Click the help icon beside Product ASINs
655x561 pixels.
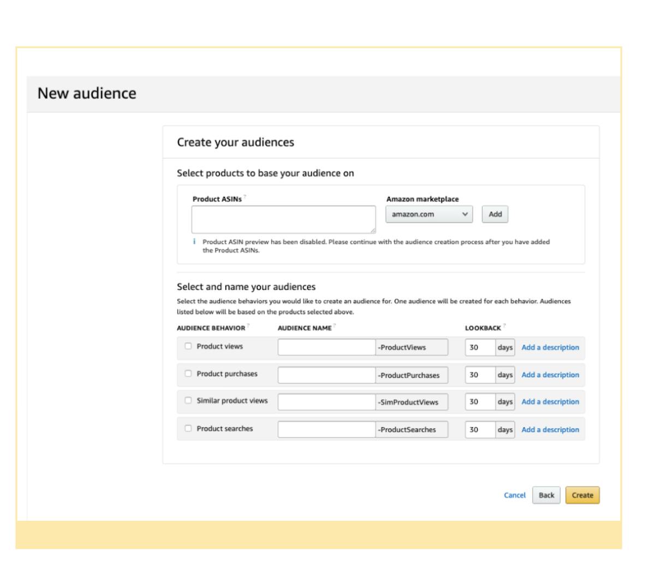point(245,198)
